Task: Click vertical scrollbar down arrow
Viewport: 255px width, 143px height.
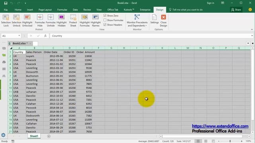Action: click(x=253, y=132)
